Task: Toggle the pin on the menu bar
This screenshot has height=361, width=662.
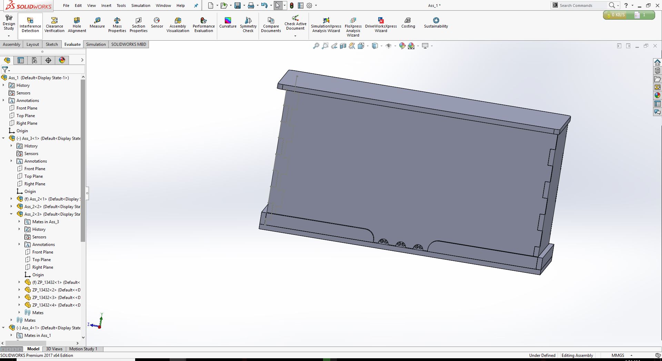Action: (196, 6)
